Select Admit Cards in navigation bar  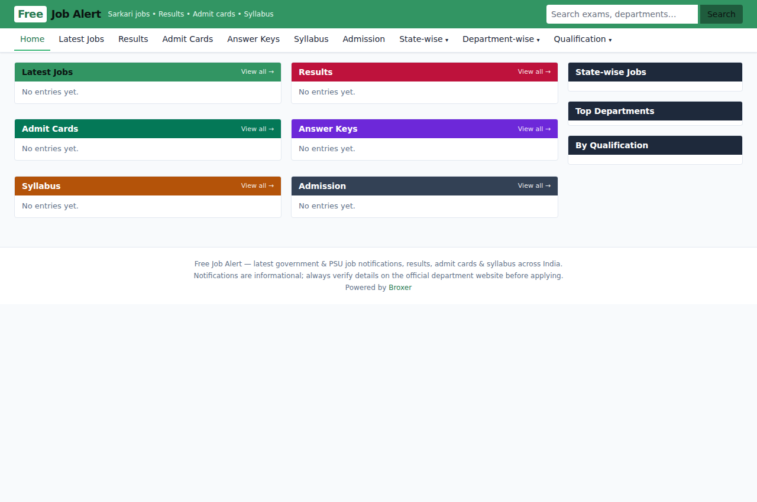tap(187, 39)
